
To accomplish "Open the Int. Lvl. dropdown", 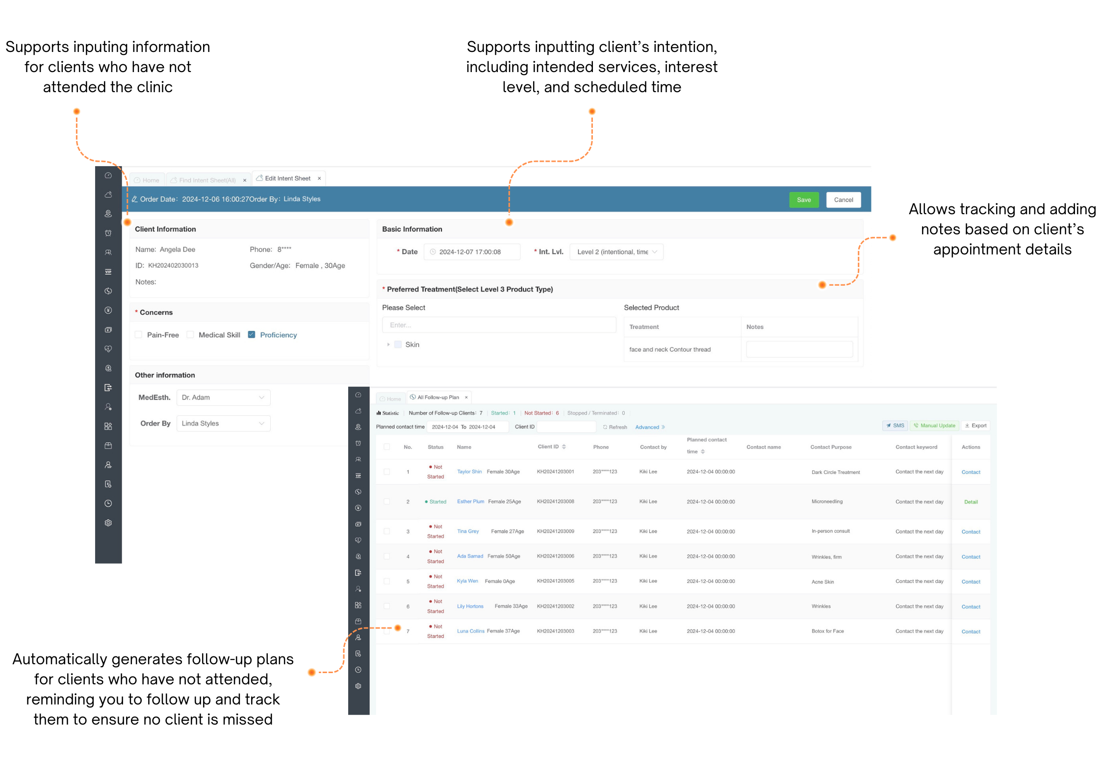I will pyautogui.click(x=616, y=252).
